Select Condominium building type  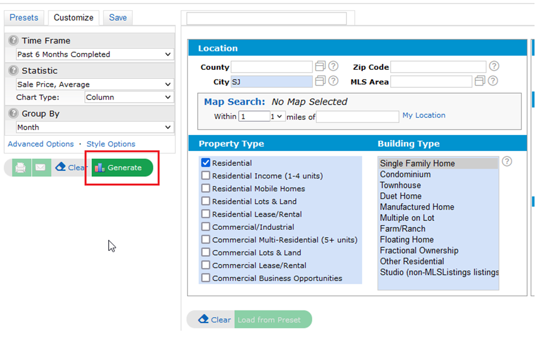pyautogui.click(x=438, y=174)
